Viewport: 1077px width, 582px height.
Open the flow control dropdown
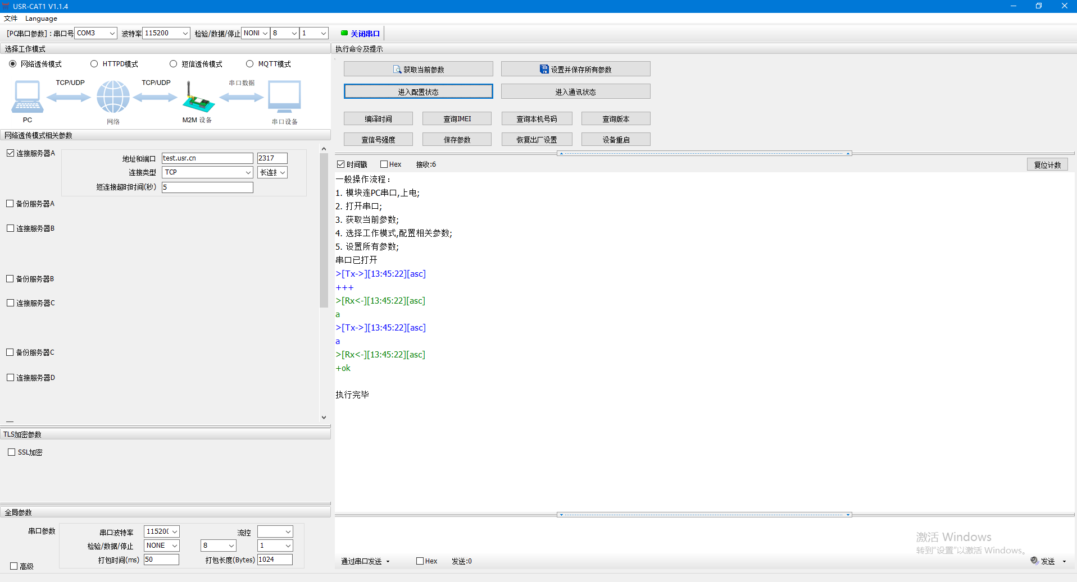point(275,531)
